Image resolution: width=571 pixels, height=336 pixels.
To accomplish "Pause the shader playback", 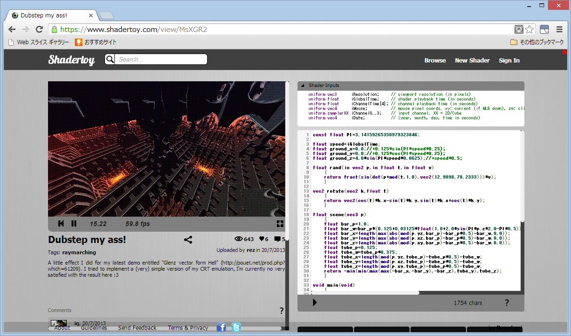I will 74,224.
